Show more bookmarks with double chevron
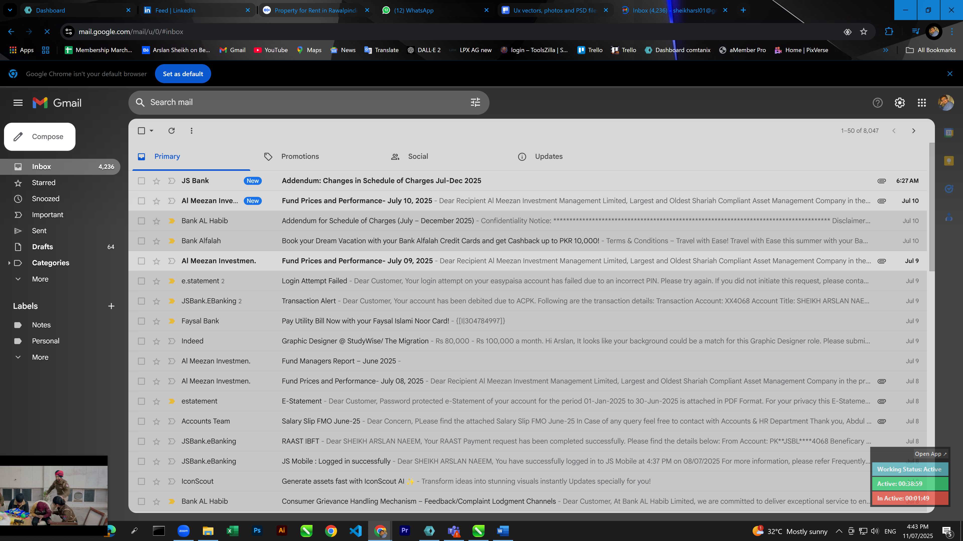Screen dimensions: 963x541 886,50
